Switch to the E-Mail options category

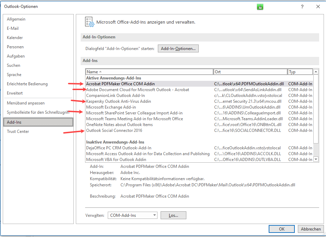(38, 28)
